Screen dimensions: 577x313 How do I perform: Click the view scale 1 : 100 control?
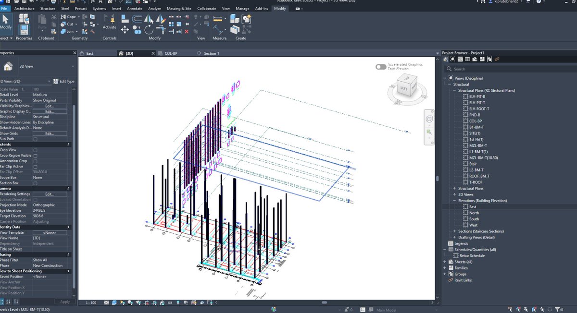click(90, 302)
